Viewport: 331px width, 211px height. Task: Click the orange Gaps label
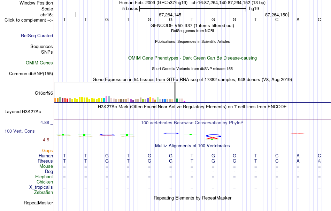(x=47, y=150)
